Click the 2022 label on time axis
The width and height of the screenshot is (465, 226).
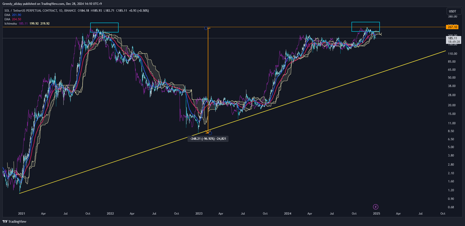[110, 214]
